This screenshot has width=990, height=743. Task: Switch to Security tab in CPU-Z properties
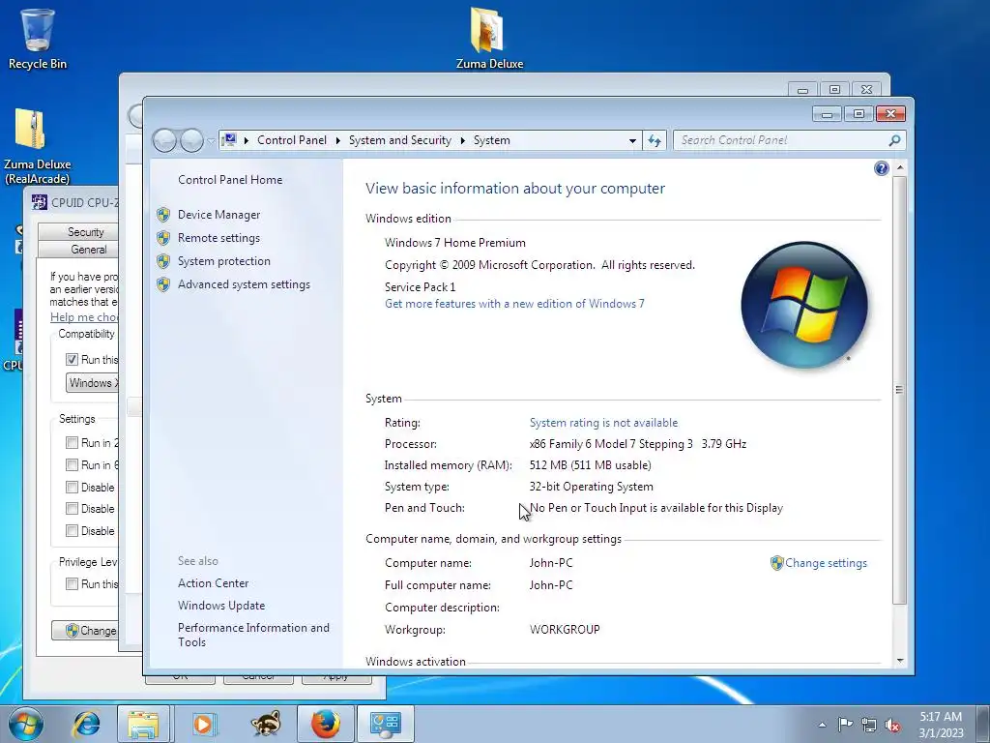pos(78,232)
